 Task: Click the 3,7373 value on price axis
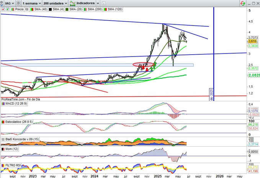[x=253, y=38]
